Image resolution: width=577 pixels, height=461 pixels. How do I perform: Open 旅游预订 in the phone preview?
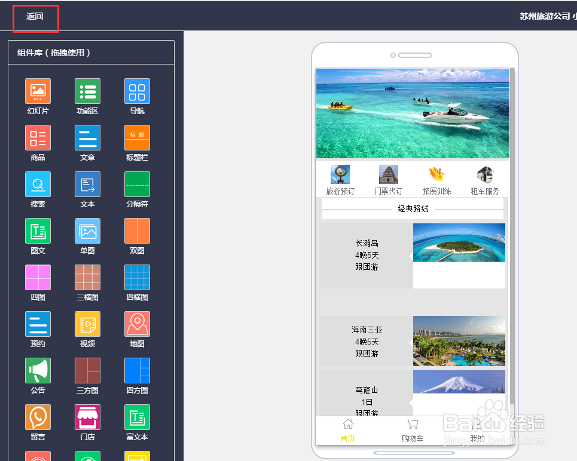340,180
